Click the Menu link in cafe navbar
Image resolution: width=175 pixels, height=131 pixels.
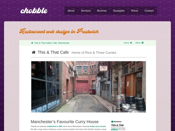pos(138,43)
